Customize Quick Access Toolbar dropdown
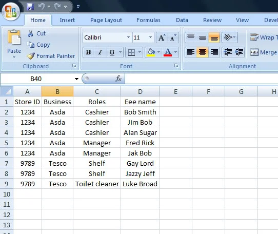 click(78, 7)
